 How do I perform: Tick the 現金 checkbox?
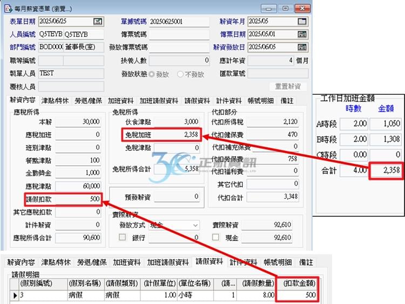(215, 237)
